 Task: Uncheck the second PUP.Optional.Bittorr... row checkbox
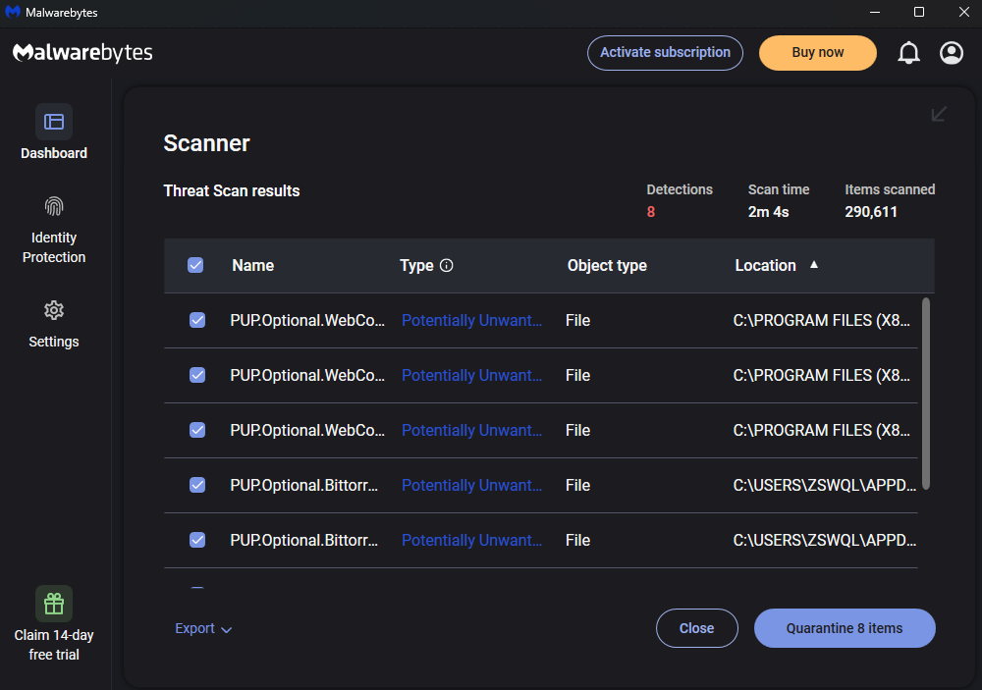pyautogui.click(x=197, y=540)
